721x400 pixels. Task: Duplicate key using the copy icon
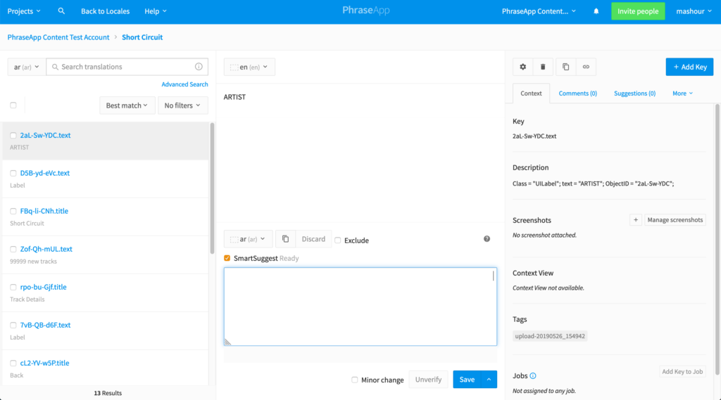565,67
